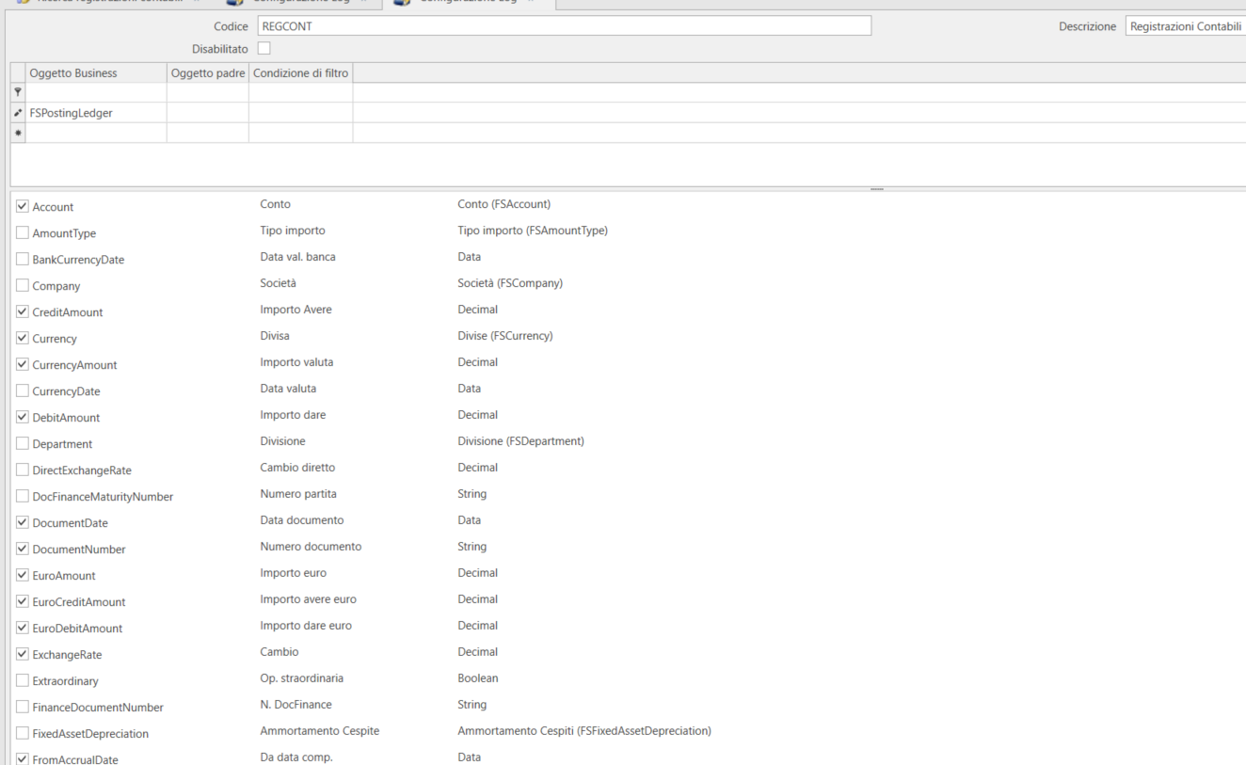Tick the BankCurrencyDate checkbox
This screenshot has width=1246, height=765.
pos(23,259)
